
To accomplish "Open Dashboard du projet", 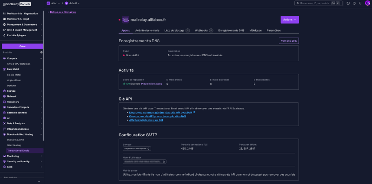I will tap(18, 19).
